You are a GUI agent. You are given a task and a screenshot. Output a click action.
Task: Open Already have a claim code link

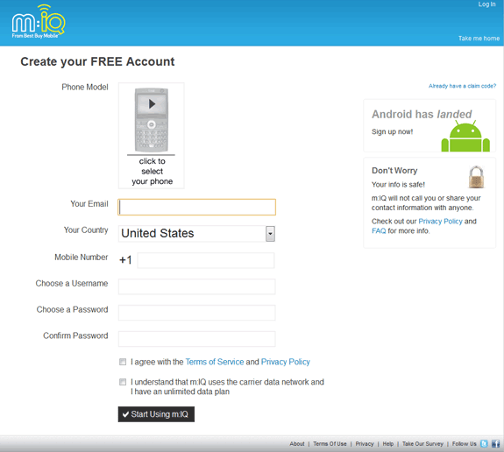[462, 86]
